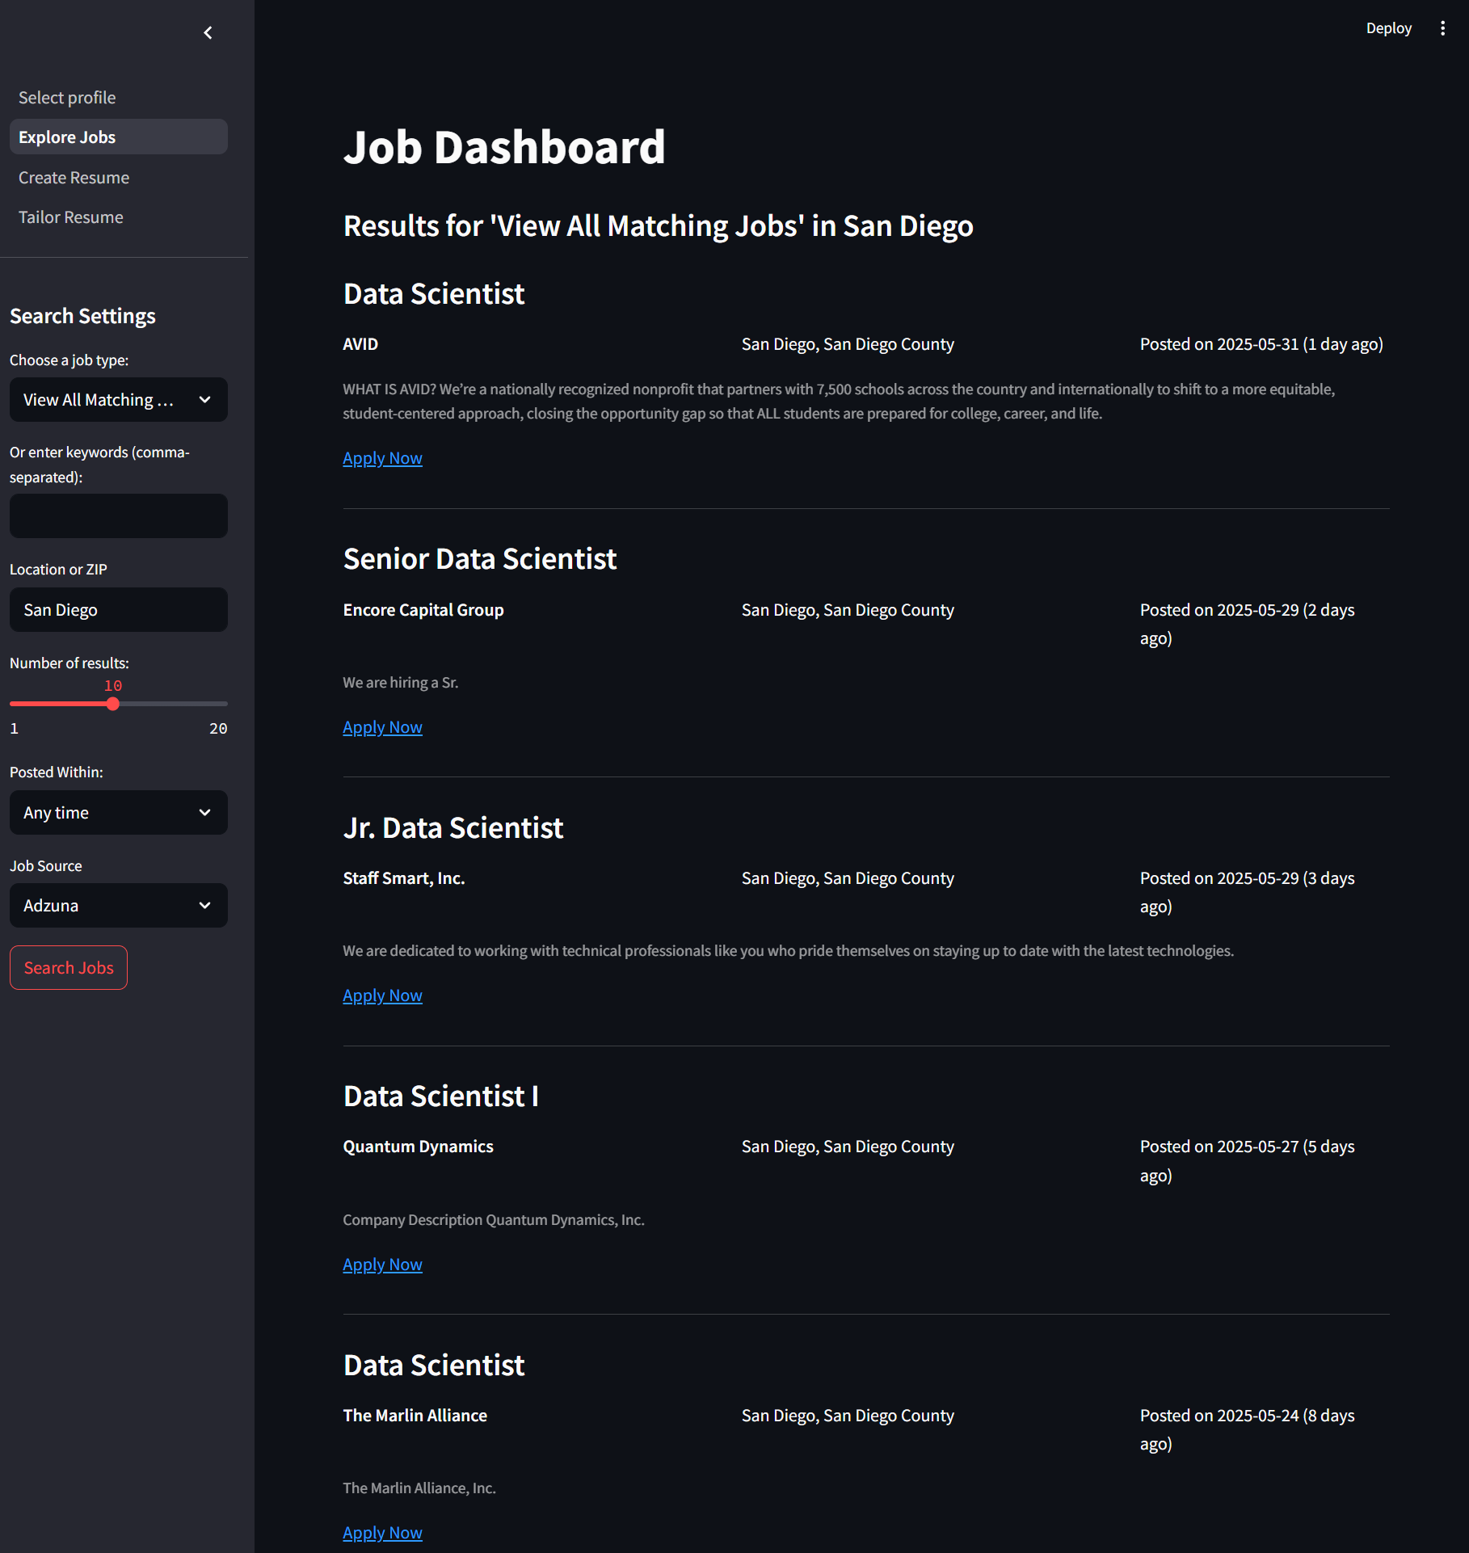Open the Create Resume page
Image resolution: width=1469 pixels, height=1553 pixels.
click(x=74, y=177)
